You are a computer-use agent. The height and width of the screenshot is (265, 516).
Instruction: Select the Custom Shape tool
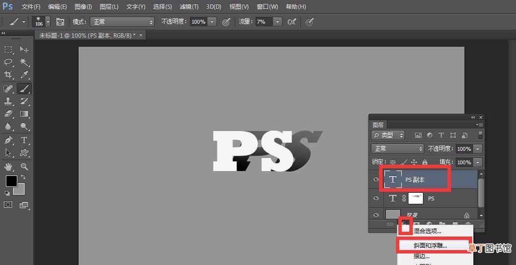pos(24,153)
